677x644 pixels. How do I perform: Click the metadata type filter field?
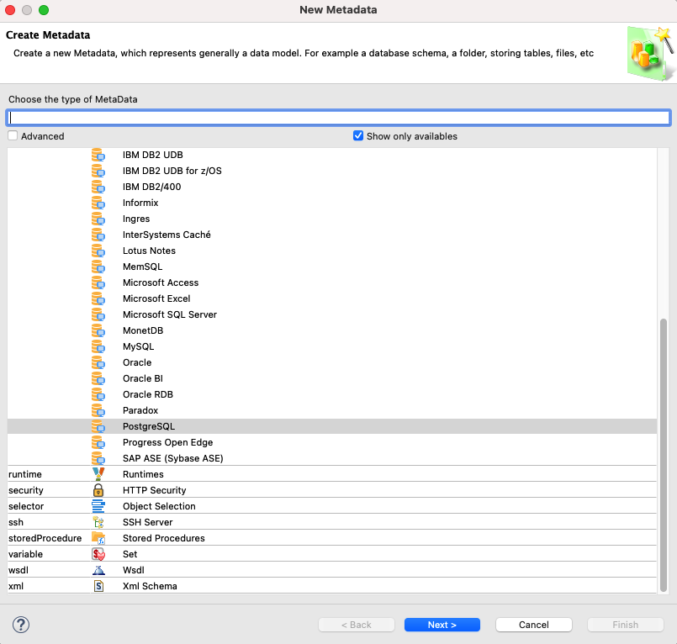338,117
